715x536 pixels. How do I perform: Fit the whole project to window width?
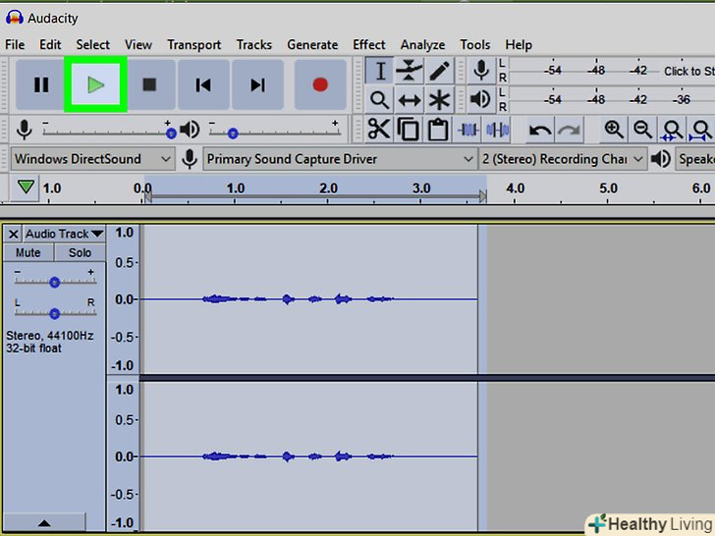pos(701,130)
